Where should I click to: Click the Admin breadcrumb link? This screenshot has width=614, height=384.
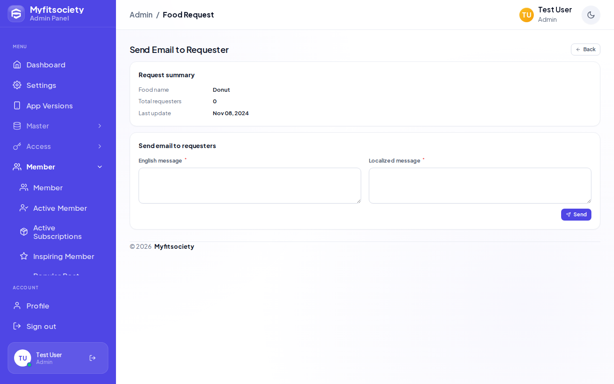click(141, 15)
